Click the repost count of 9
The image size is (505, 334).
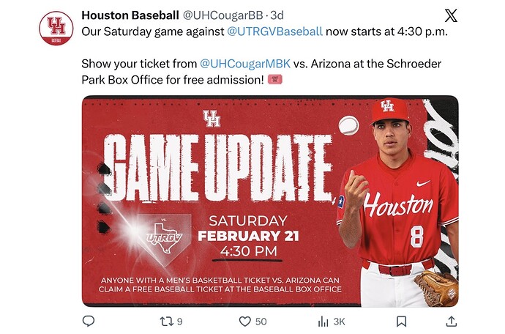pos(180,321)
